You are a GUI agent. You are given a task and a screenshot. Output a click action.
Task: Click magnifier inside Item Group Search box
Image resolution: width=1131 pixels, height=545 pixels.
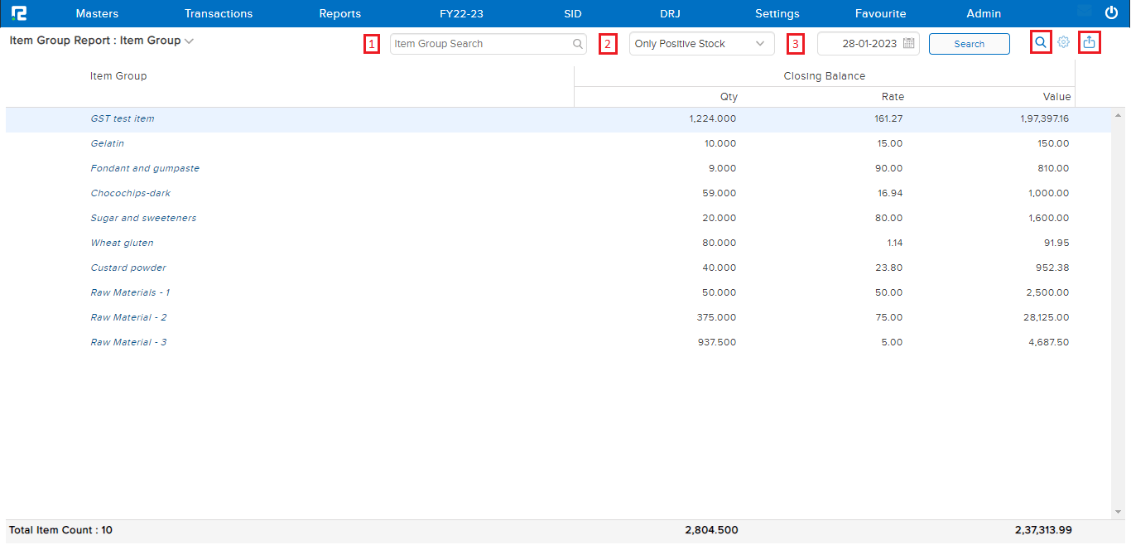tap(578, 44)
